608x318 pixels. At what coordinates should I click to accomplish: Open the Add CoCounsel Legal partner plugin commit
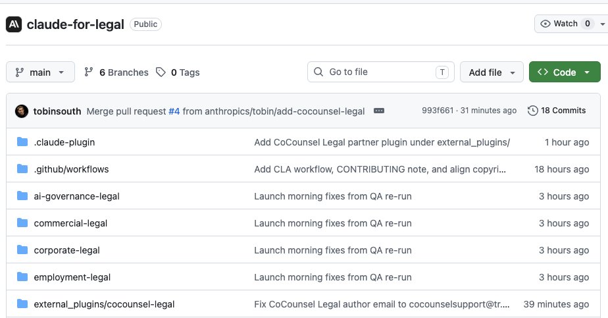tap(382, 142)
